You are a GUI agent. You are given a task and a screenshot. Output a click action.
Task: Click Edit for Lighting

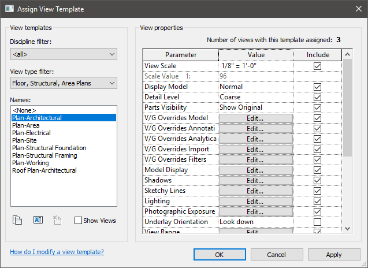tap(255, 202)
